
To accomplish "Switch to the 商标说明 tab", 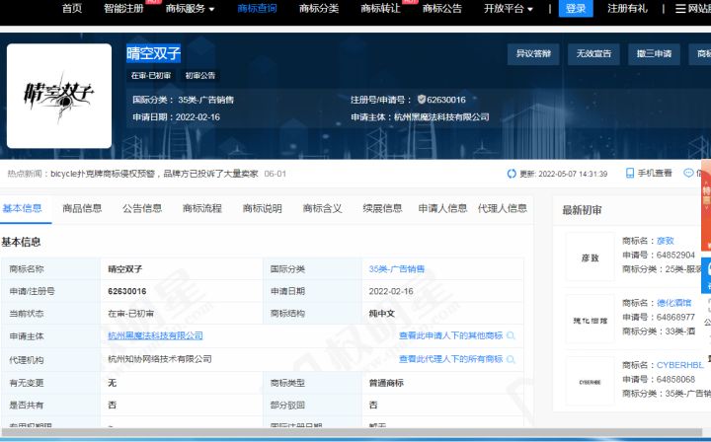I will click(x=262, y=208).
